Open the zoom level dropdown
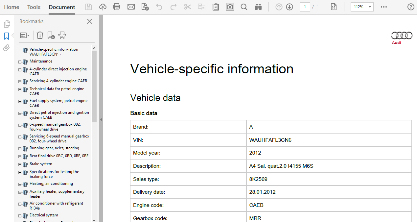The width and height of the screenshot is (417, 222). click(x=370, y=7)
